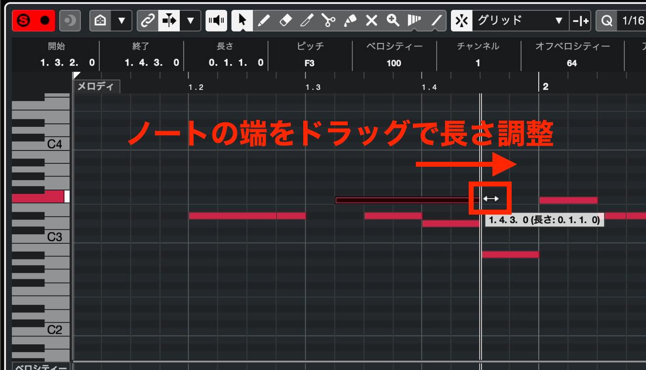
Task: Click the ベロシティー controller lane label
Action: (41, 367)
